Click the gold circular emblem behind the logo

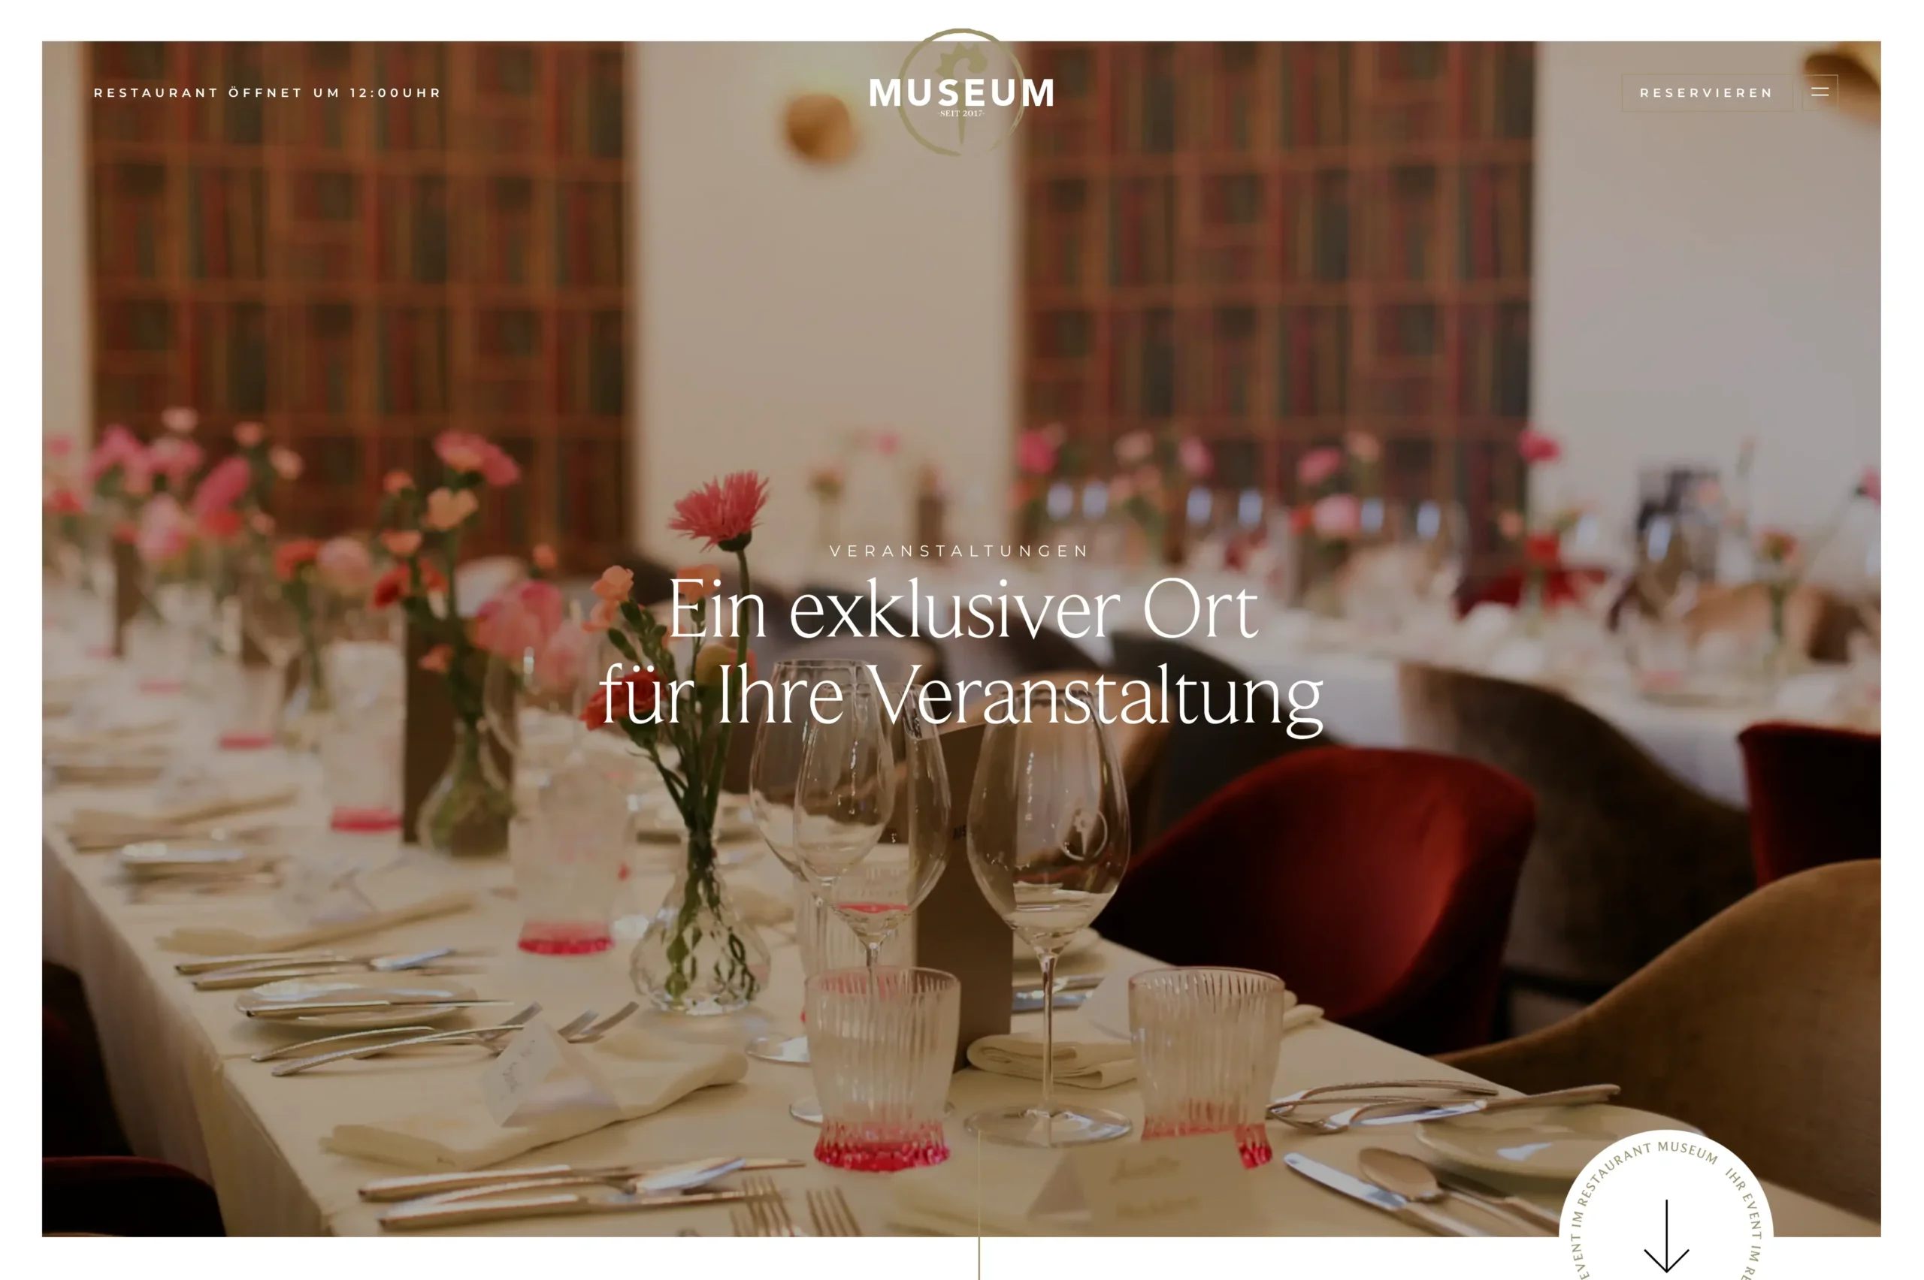click(x=961, y=92)
